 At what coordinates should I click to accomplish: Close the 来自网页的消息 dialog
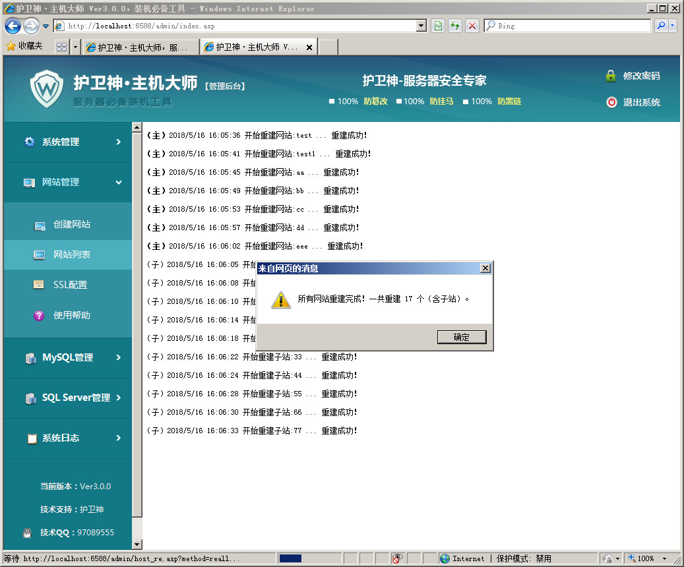click(x=485, y=268)
